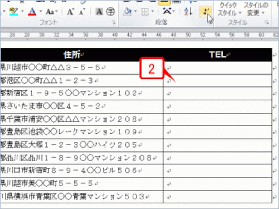Click the TEL header cell
Viewport: 279px width, 209px height.
(217, 55)
